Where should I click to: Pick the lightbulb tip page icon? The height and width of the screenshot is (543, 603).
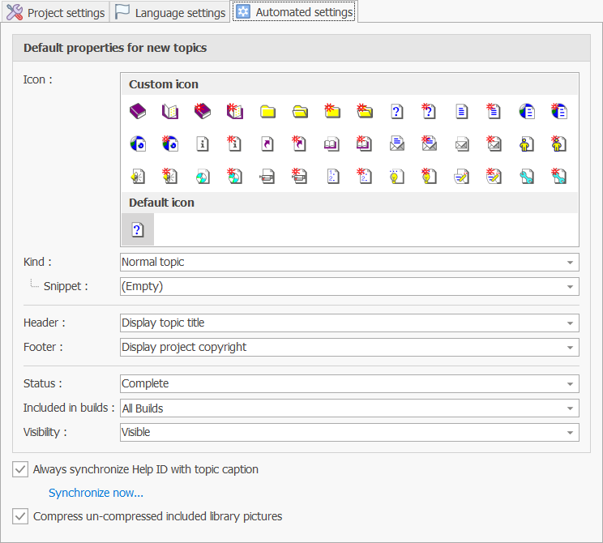[396, 175]
